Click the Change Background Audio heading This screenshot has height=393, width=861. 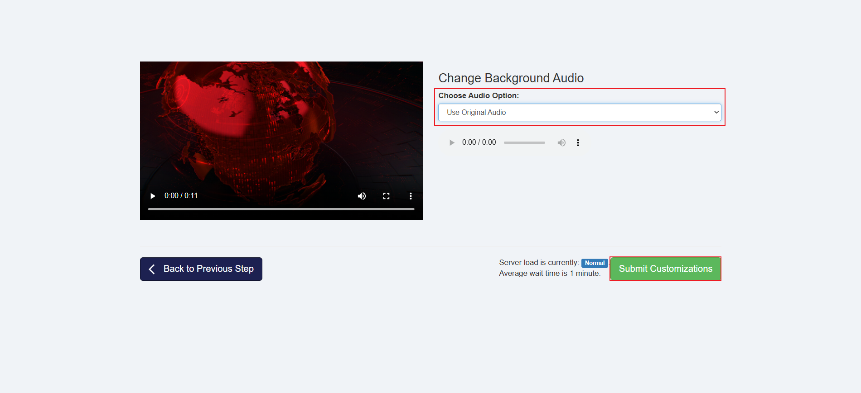click(x=511, y=78)
